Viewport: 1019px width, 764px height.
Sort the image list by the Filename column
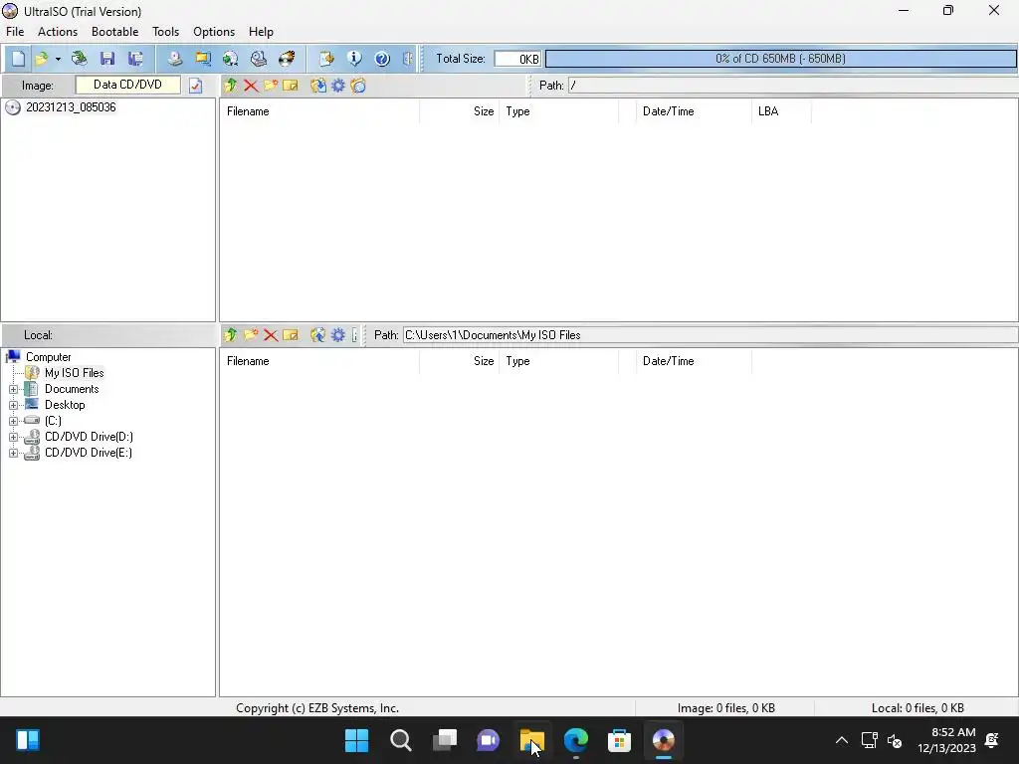pos(319,111)
